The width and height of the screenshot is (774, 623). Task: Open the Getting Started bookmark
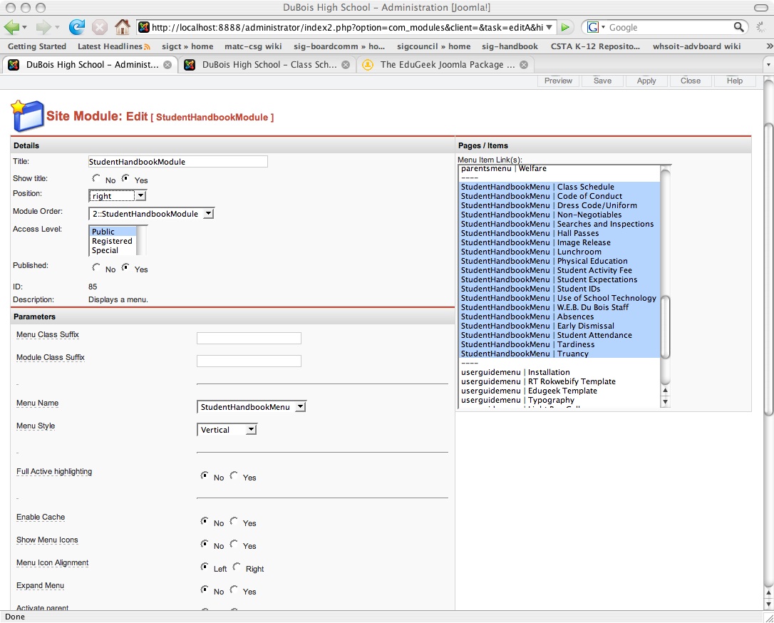pyautogui.click(x=37, y=46)
